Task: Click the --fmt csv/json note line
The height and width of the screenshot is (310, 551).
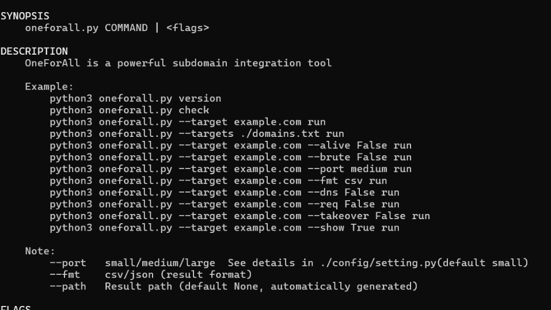Action: (x=151, y=275)
